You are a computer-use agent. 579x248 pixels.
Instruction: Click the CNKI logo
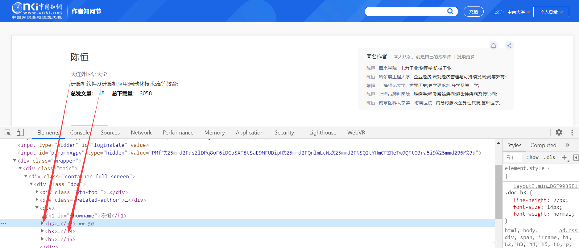point(37,11)
